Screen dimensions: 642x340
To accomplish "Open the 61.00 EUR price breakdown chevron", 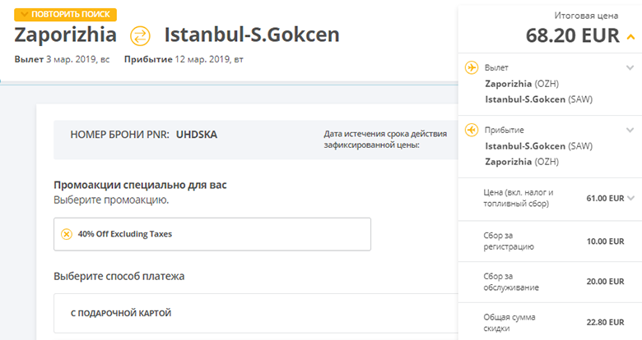I will coord(630,198).
